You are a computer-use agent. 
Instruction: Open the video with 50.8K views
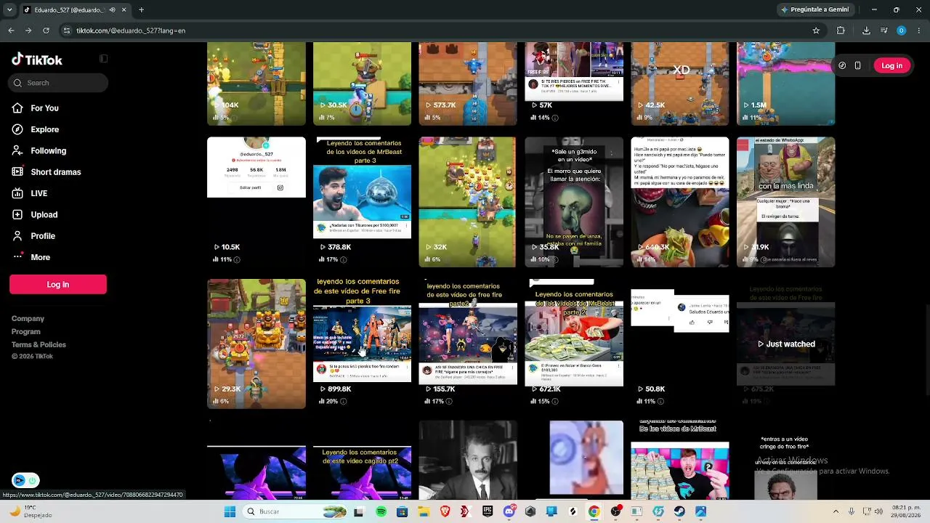(680, 344)
